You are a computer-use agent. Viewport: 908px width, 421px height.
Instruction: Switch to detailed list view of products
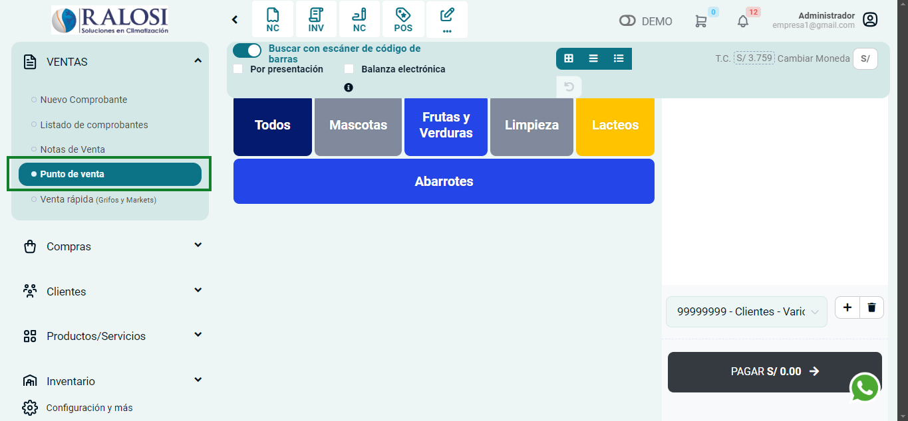(x=618, y=58)
